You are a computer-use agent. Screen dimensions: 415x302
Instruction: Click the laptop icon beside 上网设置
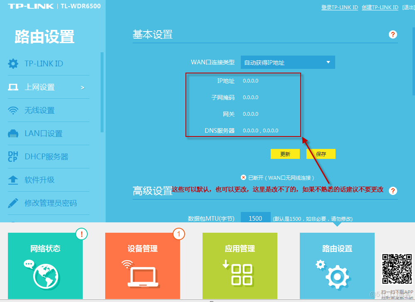tap(13, 87)
